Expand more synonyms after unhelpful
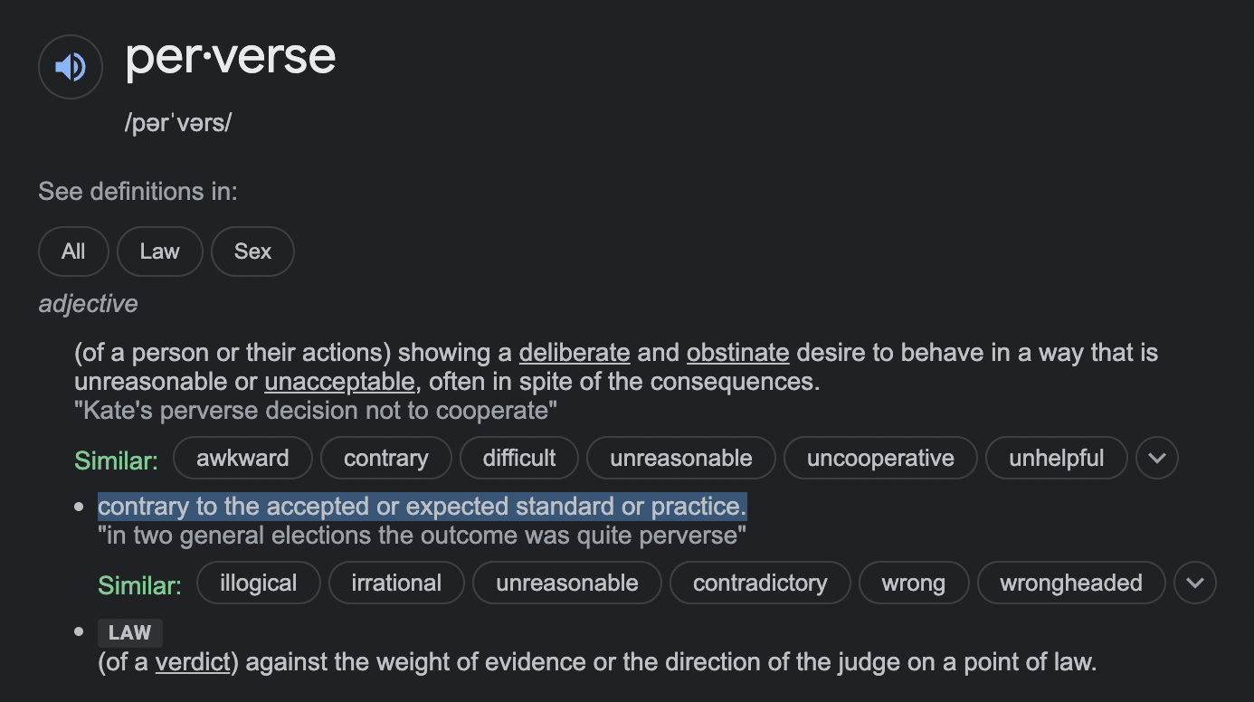This screenshot has height=702, width=1254. [1157, 458]
